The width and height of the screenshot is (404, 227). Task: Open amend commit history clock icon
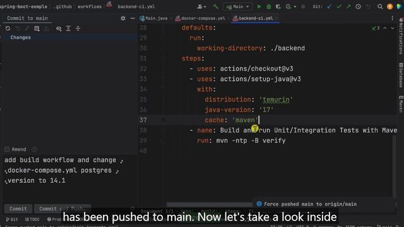coord(34,149)
